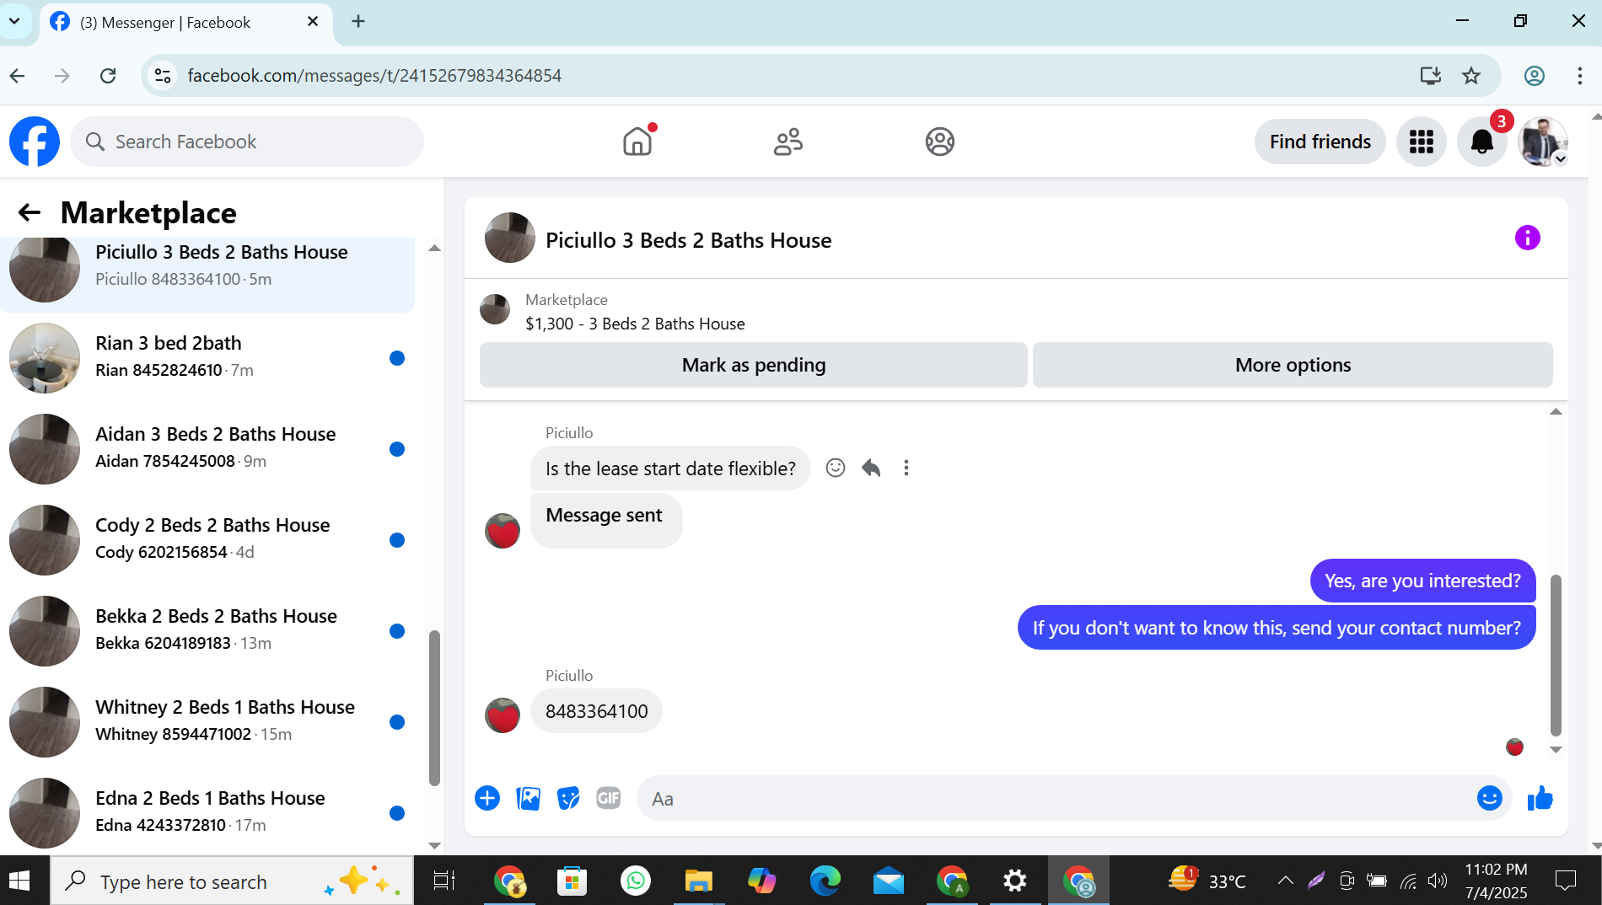This screenshot has width=1602, height=905.
Task: Open the Home feed icon
Action: 638,141
